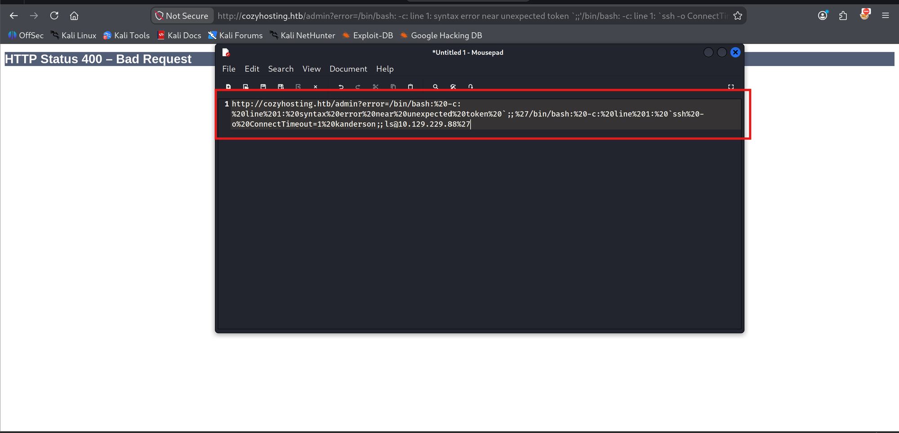Viewport: 899px width, 433px height.
Task: Open the Kali Tools bookmark
Action: pos(126,35)
